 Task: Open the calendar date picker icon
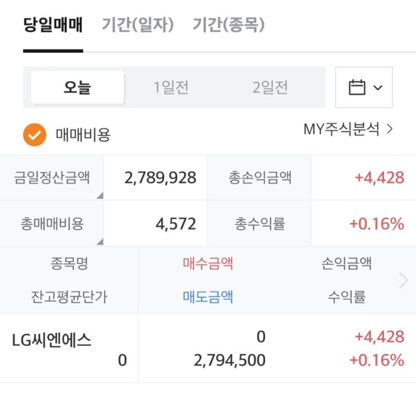click(357, 88)
